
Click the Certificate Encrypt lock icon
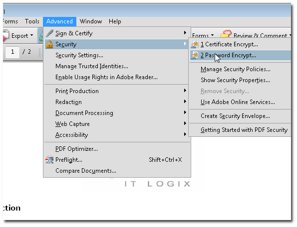[195, 44]
